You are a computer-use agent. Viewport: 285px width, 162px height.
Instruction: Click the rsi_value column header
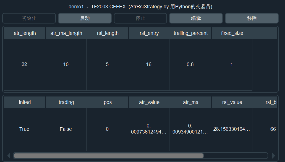pyautogui.click(x=232, y=102)
